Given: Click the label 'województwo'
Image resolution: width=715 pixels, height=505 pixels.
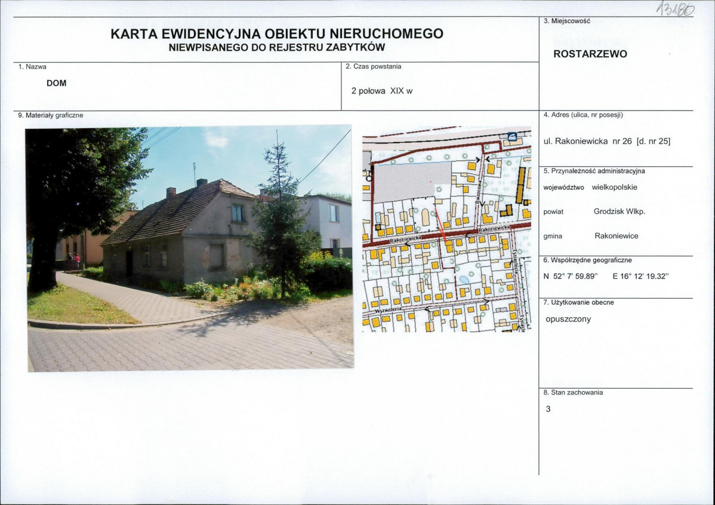Looking at the screenshot, I should coord(563,188).
